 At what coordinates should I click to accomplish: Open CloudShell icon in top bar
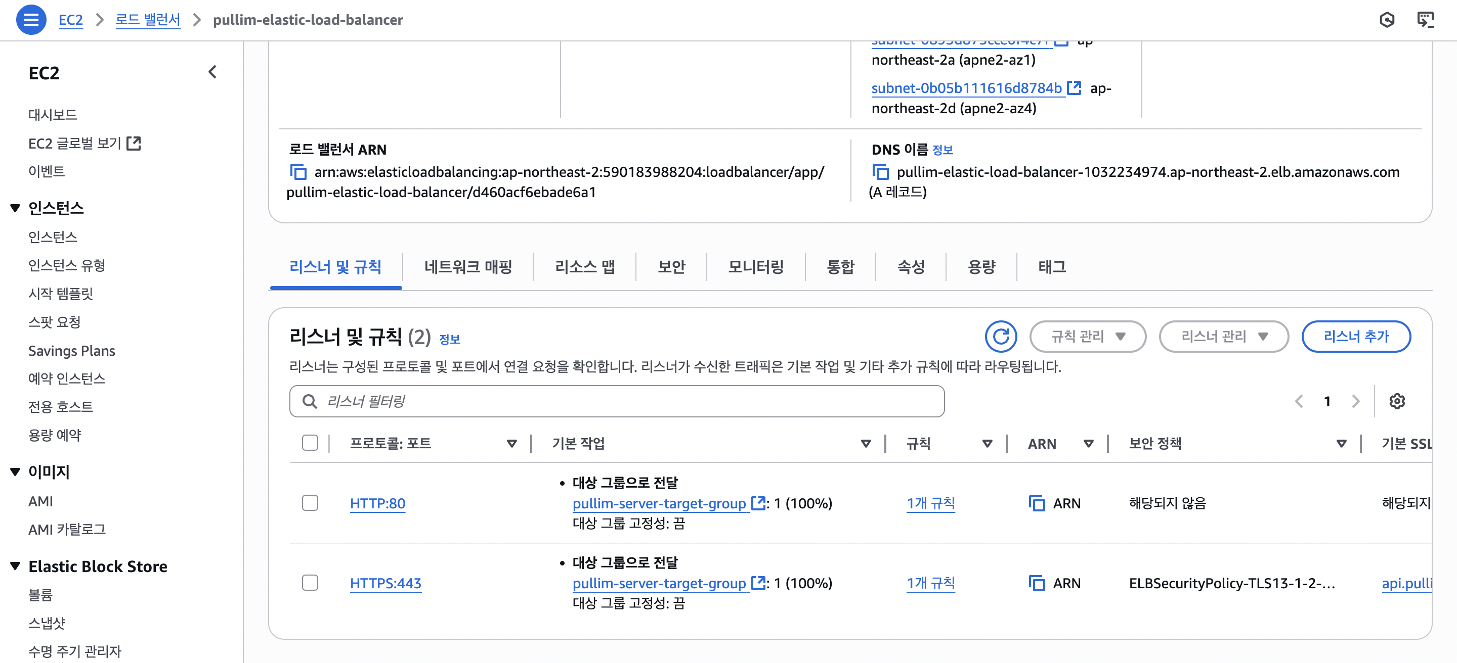pos(1425,20)
